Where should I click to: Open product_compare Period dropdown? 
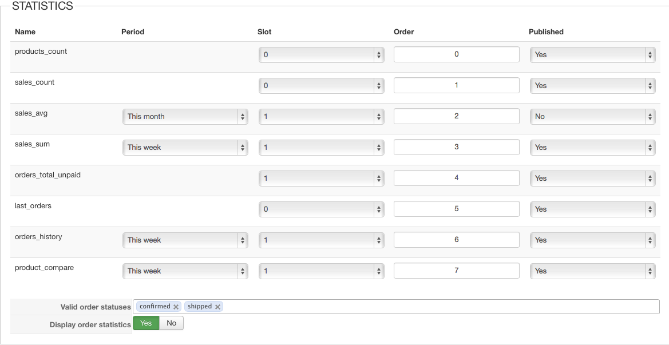click(x=185, y=271)
